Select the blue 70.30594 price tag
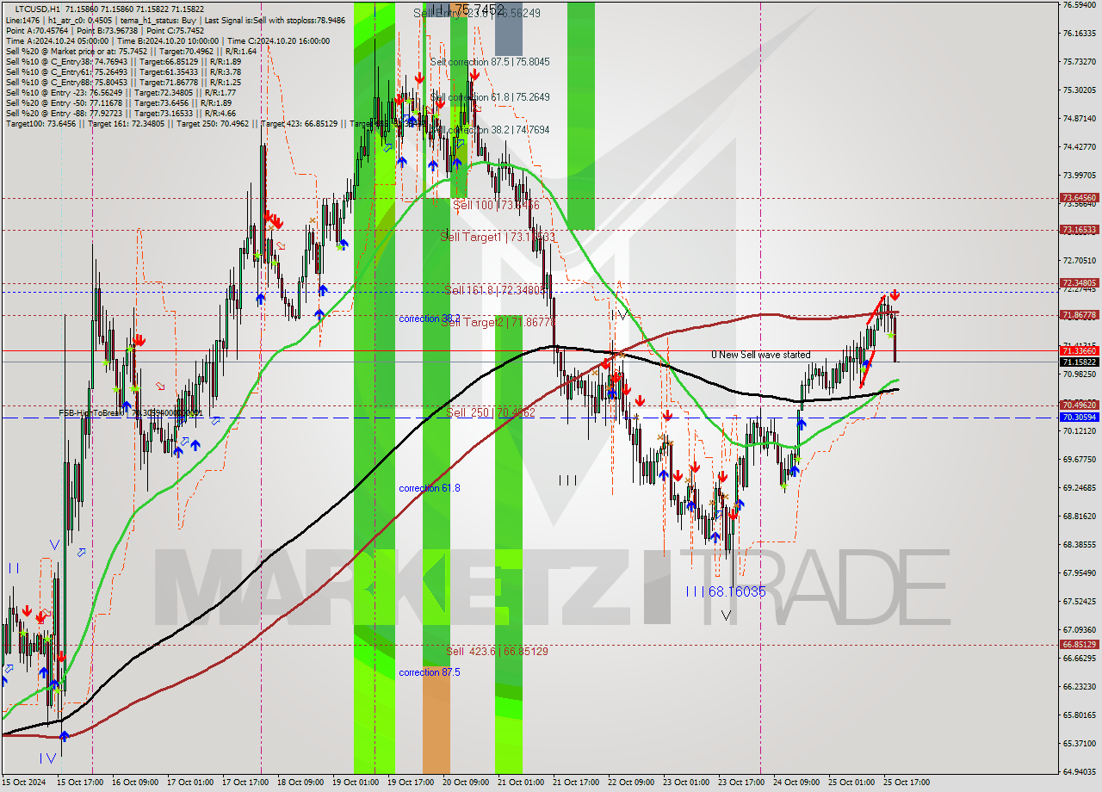This screenshot has height=792, width=1102. [x=1079, y=418]
